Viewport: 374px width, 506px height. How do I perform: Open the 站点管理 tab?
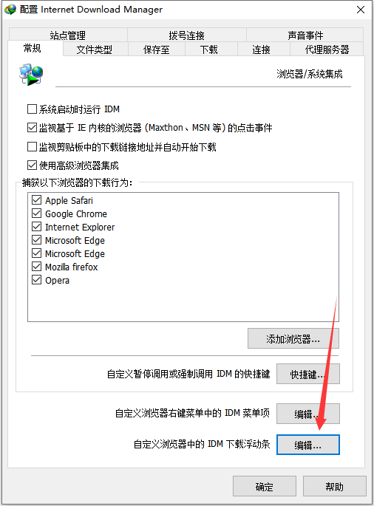[68, 35]
